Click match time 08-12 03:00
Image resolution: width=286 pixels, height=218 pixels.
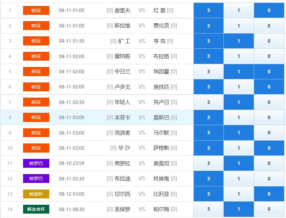[71, 194]
